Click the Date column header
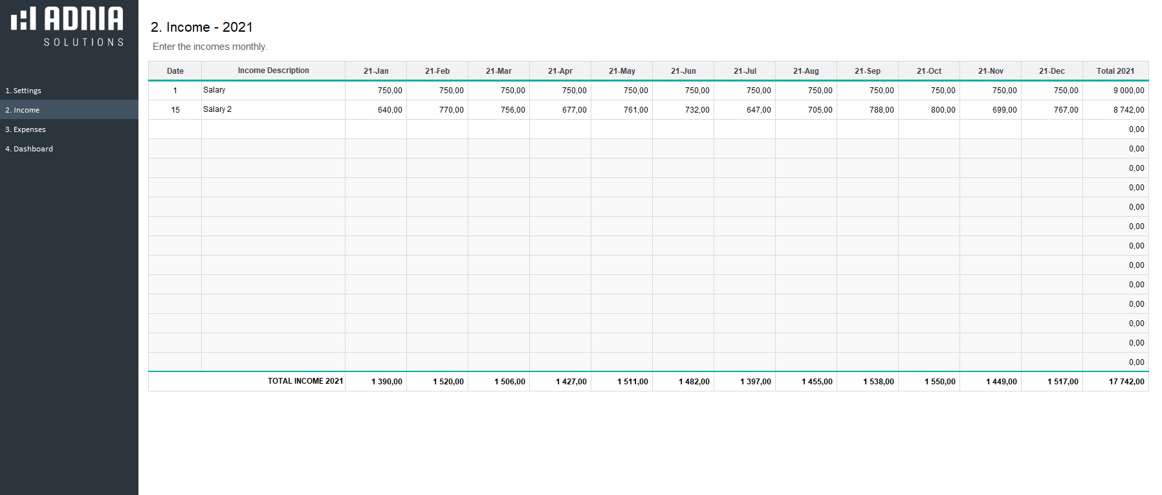Screen dimensions: 1162x495 175,71
